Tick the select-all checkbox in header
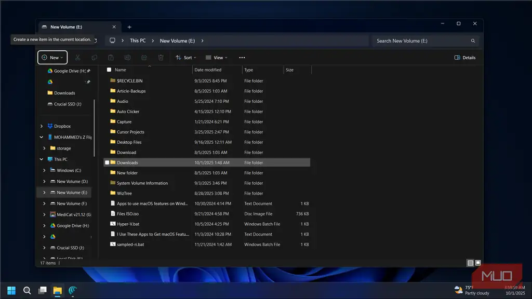532x299 pixels. tap(109, 70)
